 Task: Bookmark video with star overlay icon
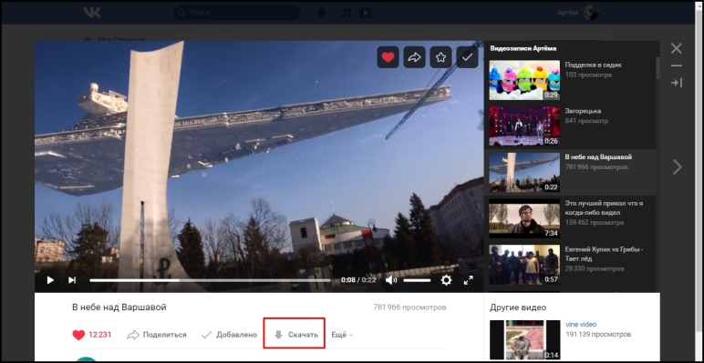tap(440, 57)
